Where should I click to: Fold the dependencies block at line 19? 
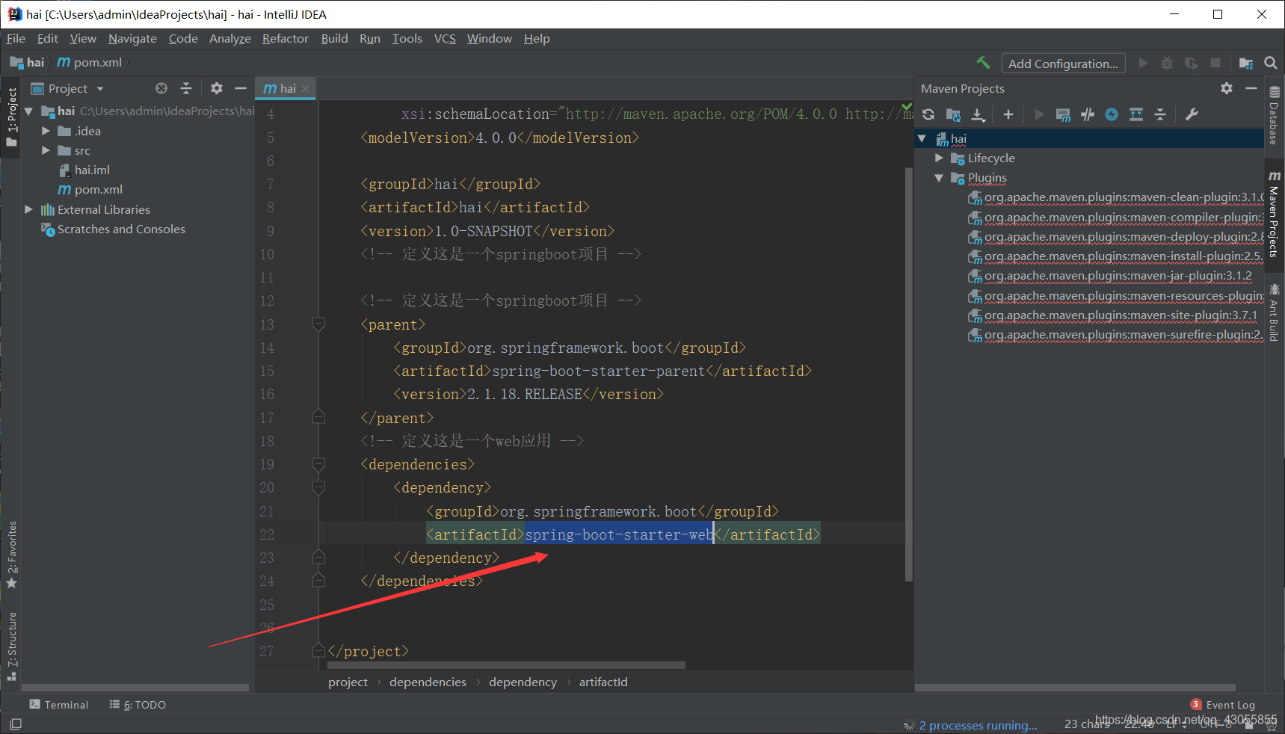click(x=318, y=464)
